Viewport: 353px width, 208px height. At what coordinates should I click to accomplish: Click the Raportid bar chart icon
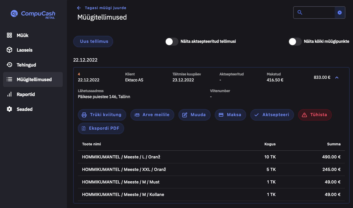9,94
